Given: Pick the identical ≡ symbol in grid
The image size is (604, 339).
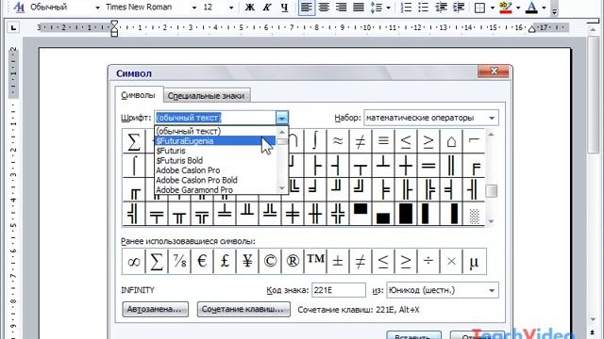Looking at the screenshot, I should click(x=383, y=140).
